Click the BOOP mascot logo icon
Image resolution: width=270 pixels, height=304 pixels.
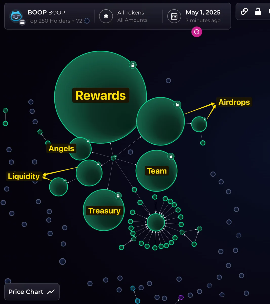click(16, 15)
